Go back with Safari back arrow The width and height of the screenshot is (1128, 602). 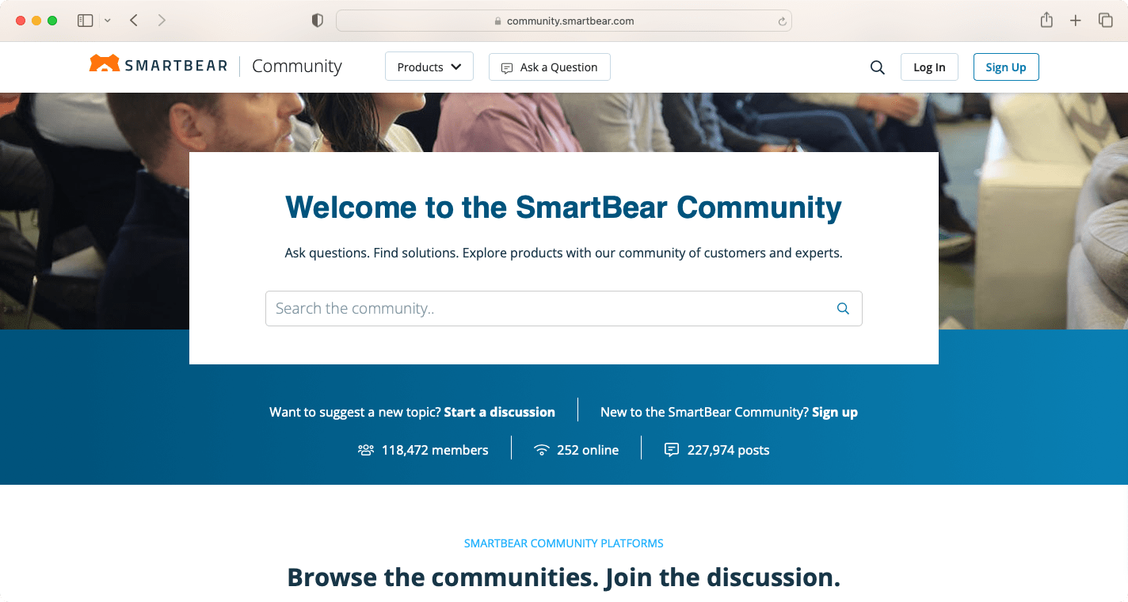tap(134, 21)
